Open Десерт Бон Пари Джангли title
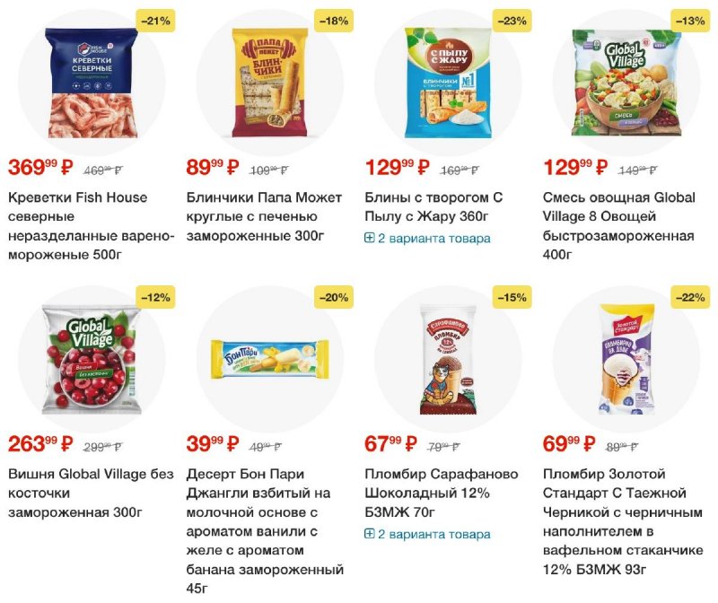718x603 pixels. coord(265,530)
